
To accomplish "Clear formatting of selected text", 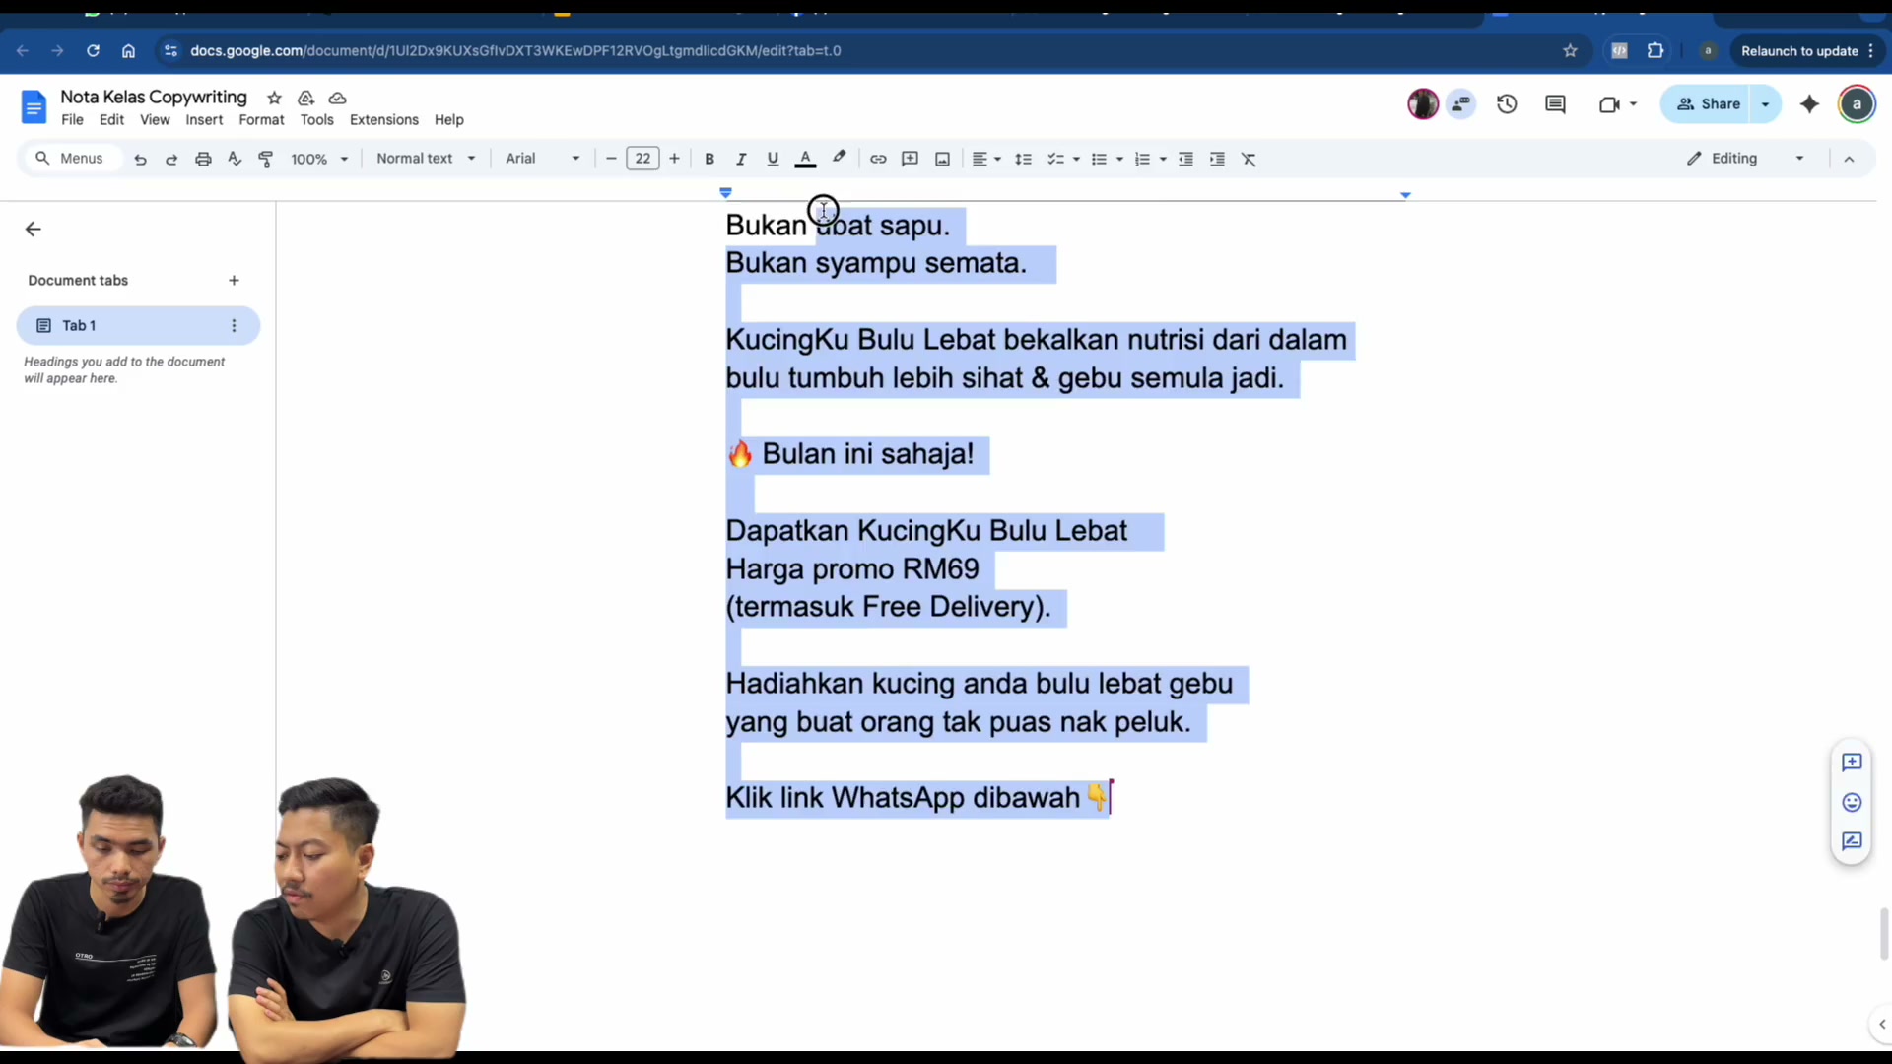I will 1250,159.
